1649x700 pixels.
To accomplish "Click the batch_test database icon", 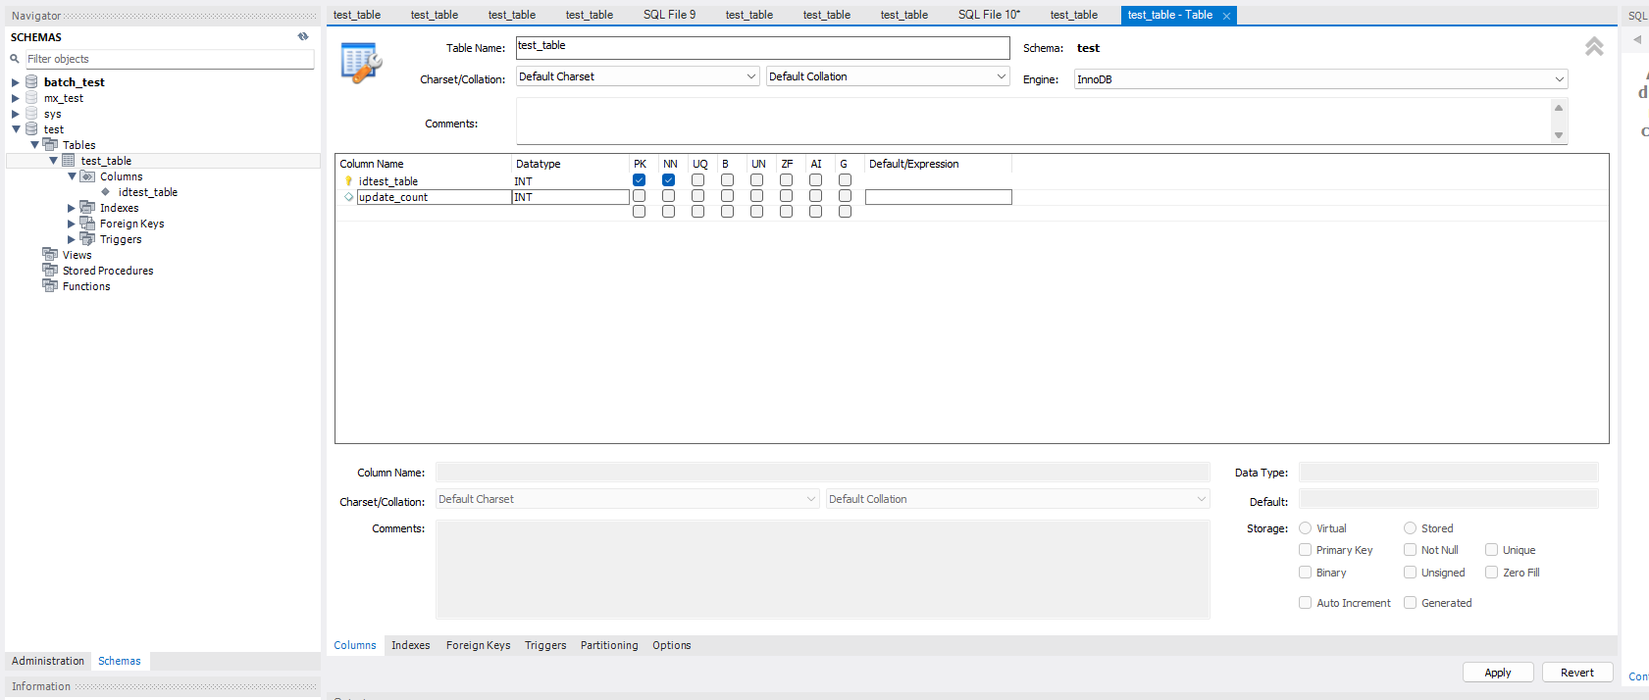I will point(31,81).
